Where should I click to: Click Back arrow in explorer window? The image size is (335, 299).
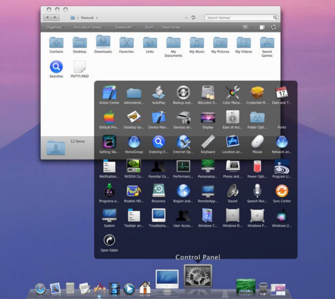point(48,18)
